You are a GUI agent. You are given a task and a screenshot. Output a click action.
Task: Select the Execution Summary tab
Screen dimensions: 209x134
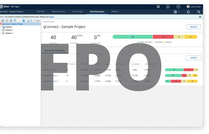click(54, 50)
